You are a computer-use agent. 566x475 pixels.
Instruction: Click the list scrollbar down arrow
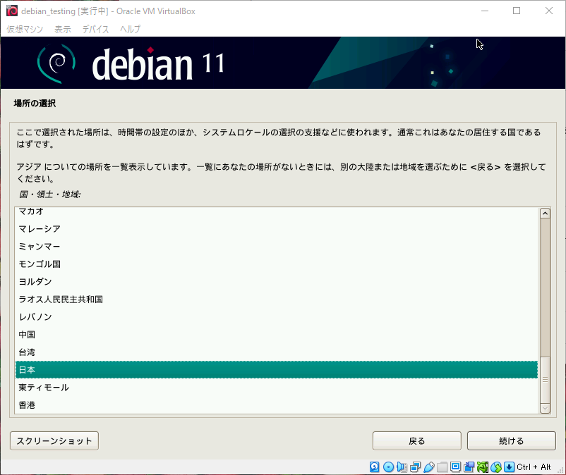point(545,408)
